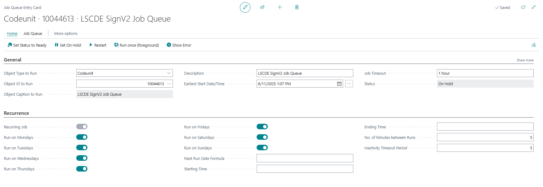Click ellipsis lookup in Object ID to Run
The height and width of the screenshot is (187, 543).
pyautogui.click(x=169, y=84)
